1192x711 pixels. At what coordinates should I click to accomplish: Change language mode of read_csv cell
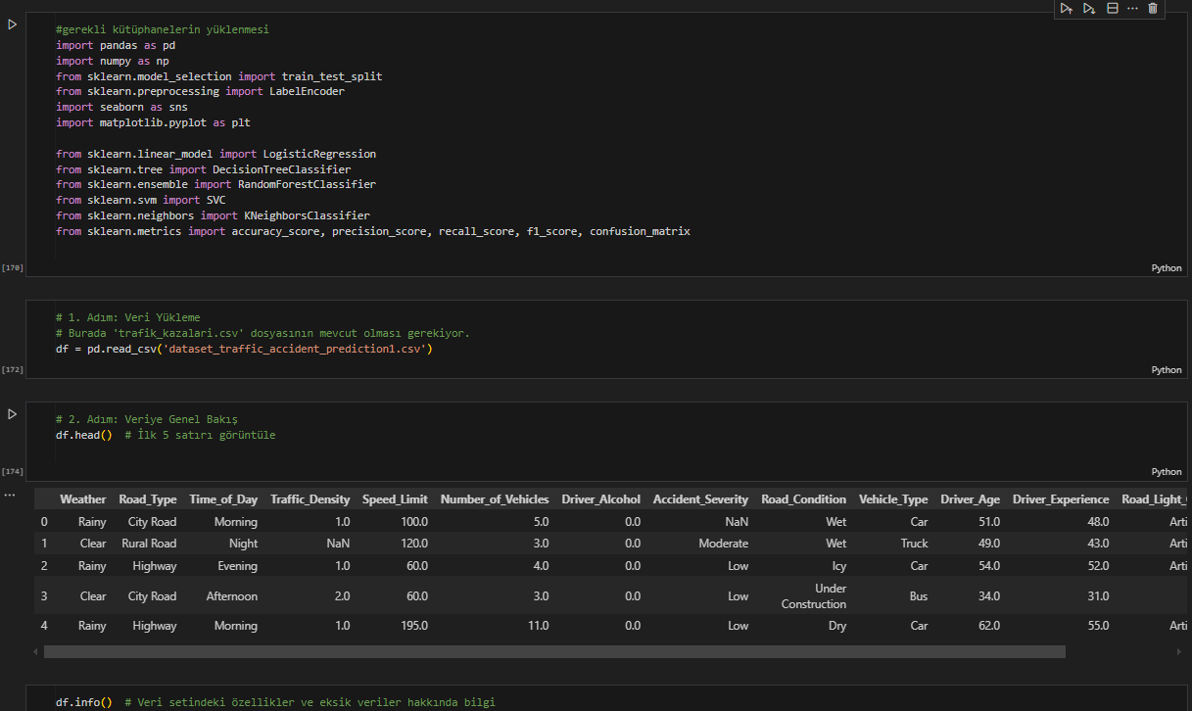click(x=1166, y=369)
